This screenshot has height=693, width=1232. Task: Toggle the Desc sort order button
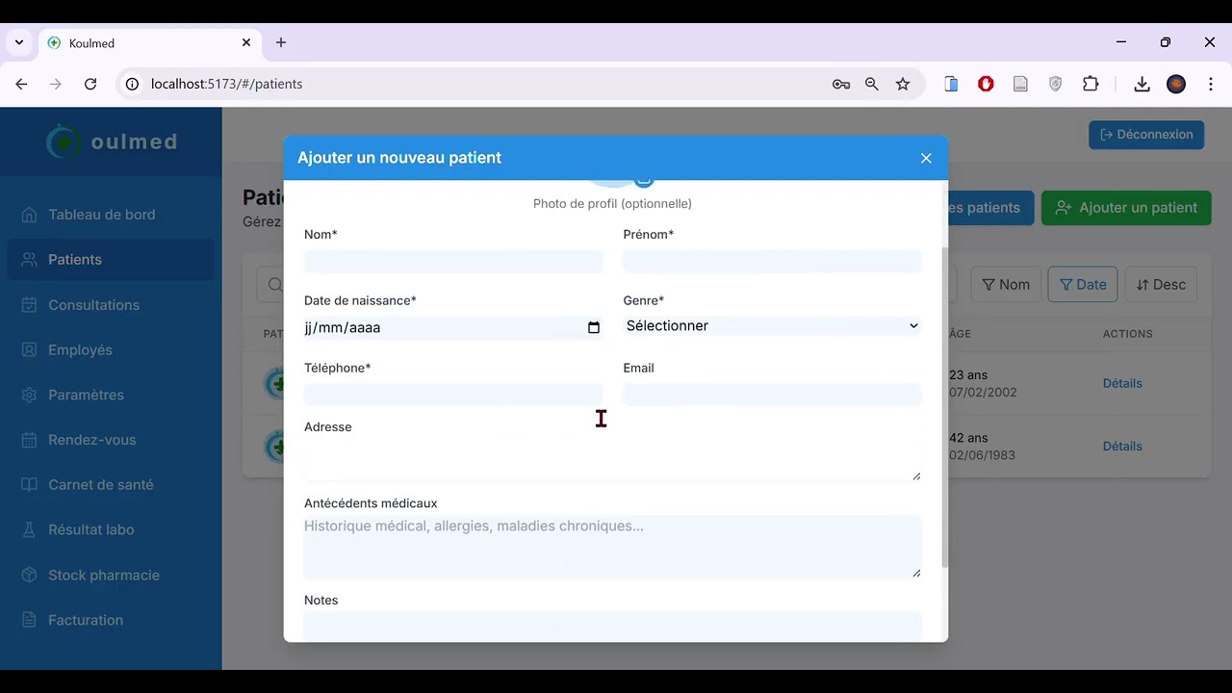tap(1161, 285)
